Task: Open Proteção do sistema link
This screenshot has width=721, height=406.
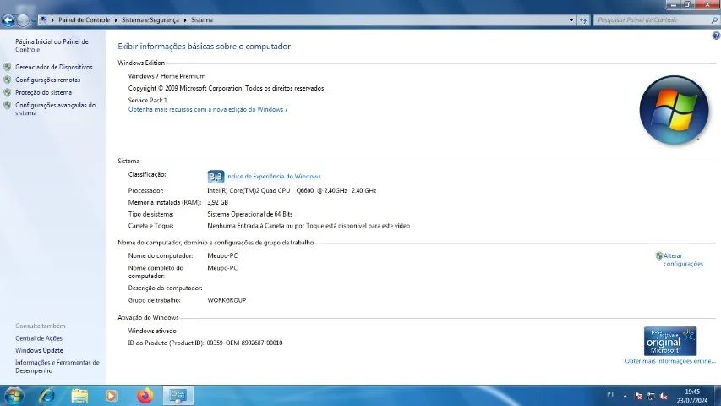Action: click(x=44, y=92)
